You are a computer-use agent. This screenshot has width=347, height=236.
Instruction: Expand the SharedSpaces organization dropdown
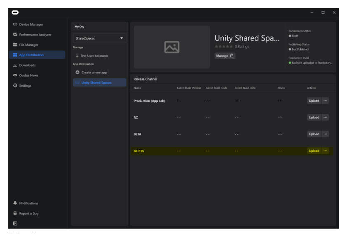99,38
